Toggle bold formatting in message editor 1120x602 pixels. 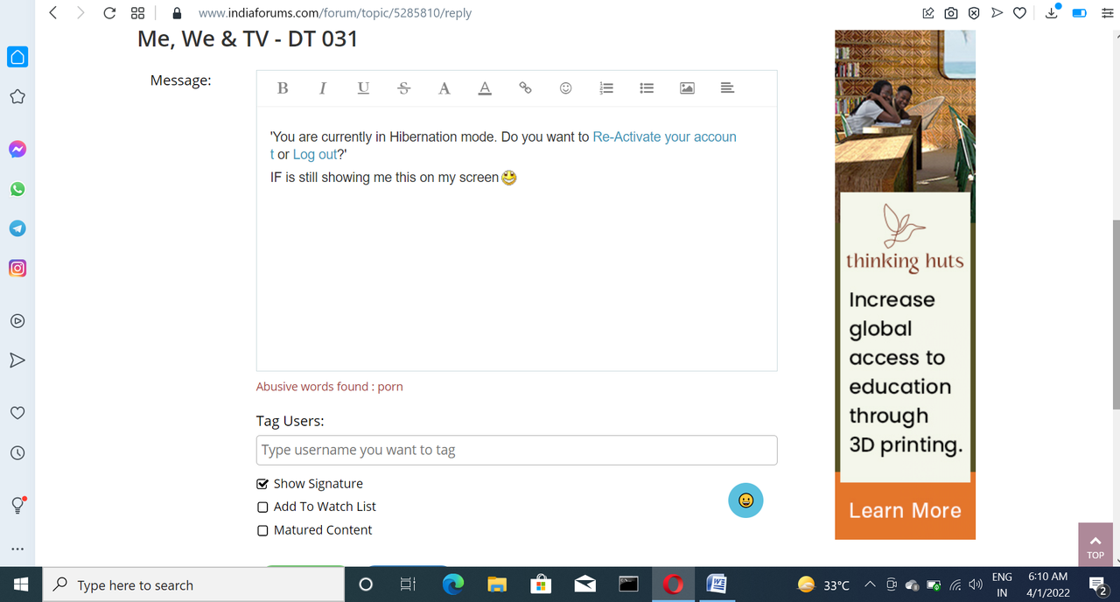point(283,88)
